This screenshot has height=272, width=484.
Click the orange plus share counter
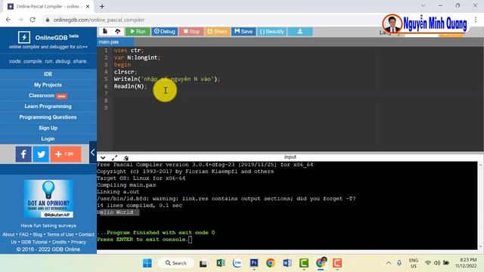point(66,154)
